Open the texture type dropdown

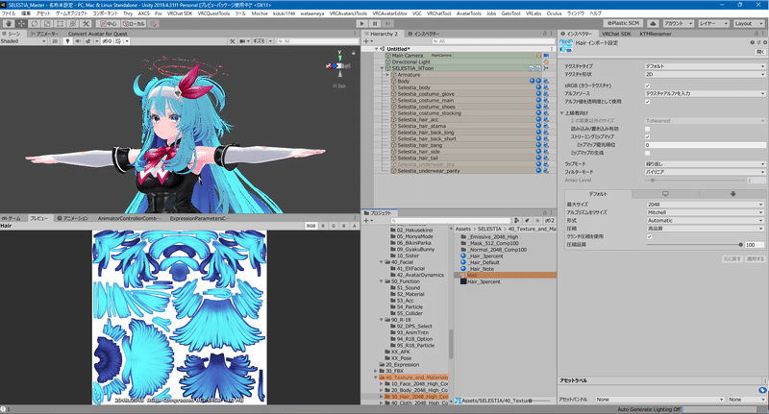tap(705, 66)
